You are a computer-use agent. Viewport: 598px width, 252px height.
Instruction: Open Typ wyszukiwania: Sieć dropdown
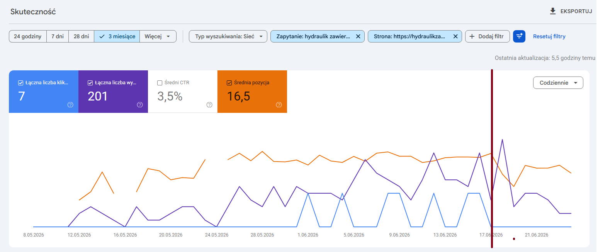click(228, 36)
